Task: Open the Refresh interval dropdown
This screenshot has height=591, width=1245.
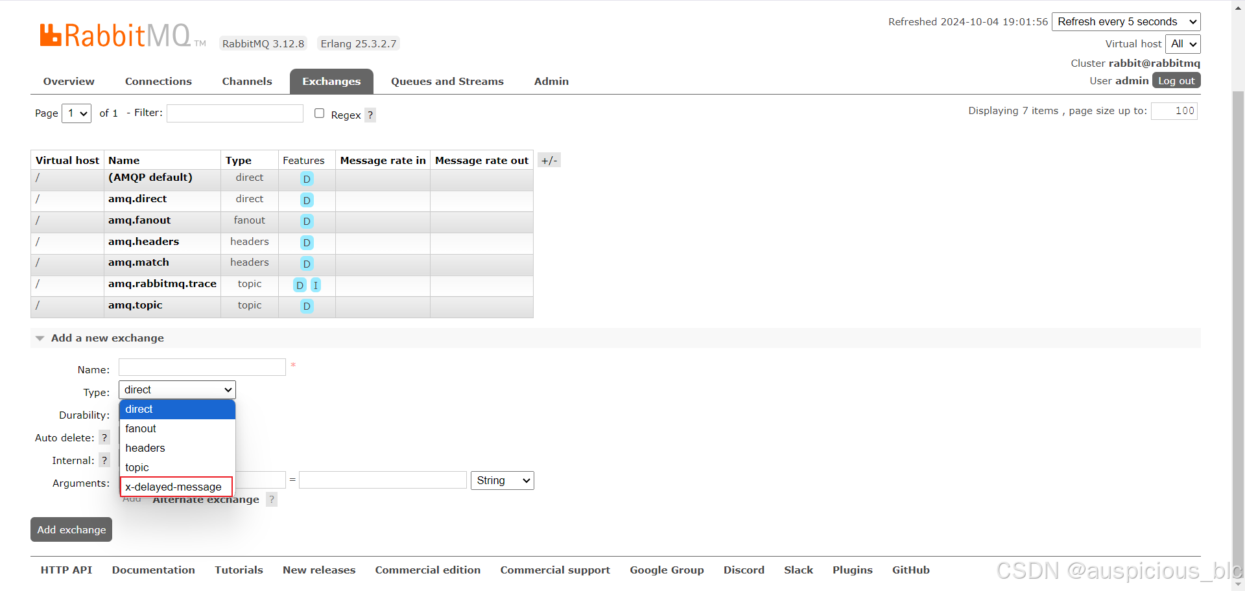Action: point(1126,21)
